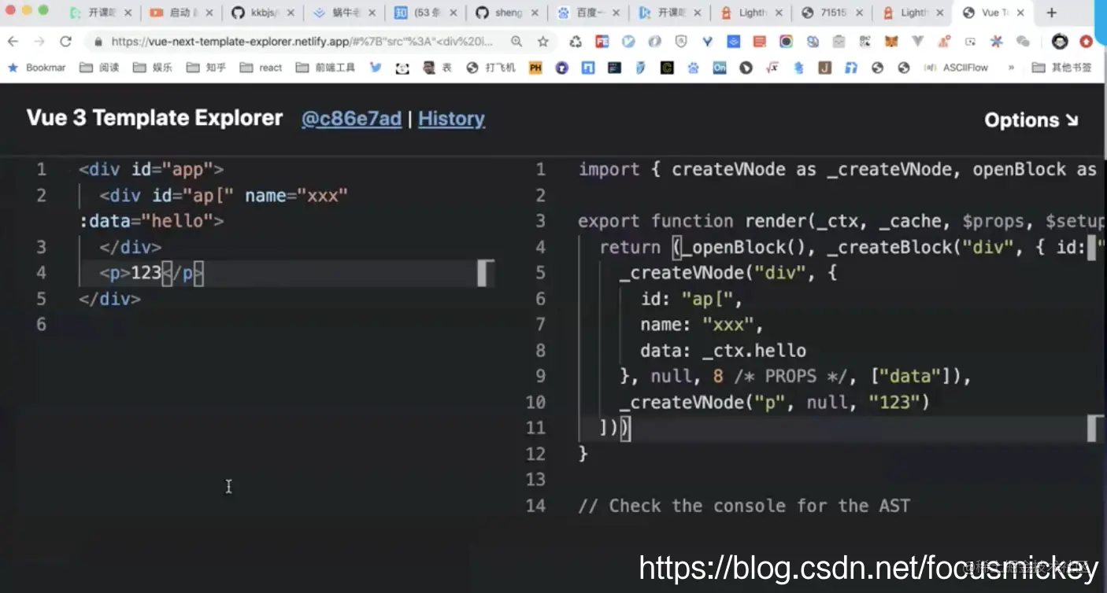
Task: Click the address bar URL
Action: point(302,42)
